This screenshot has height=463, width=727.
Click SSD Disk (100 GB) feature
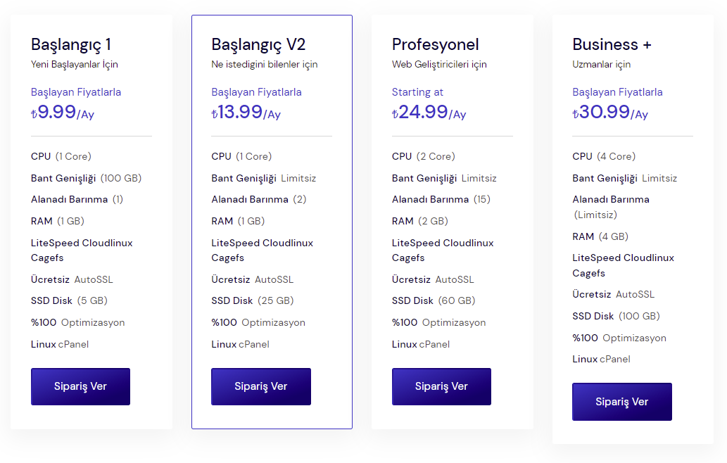tap(617, 316)
